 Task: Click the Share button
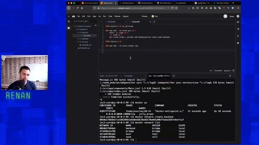pyautogui.click(x=232, y=16)
